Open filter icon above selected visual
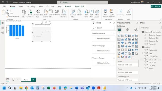Image resolution: width=162 pixels, height=91 pixels. (x=43, y=22)
